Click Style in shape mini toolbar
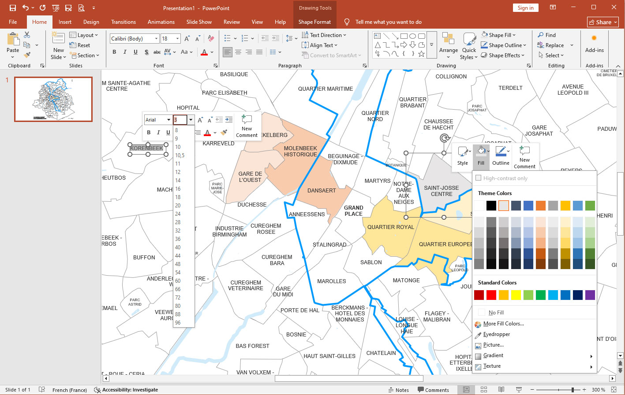Viewport: 625px width, 395px height. pos(462,156)
